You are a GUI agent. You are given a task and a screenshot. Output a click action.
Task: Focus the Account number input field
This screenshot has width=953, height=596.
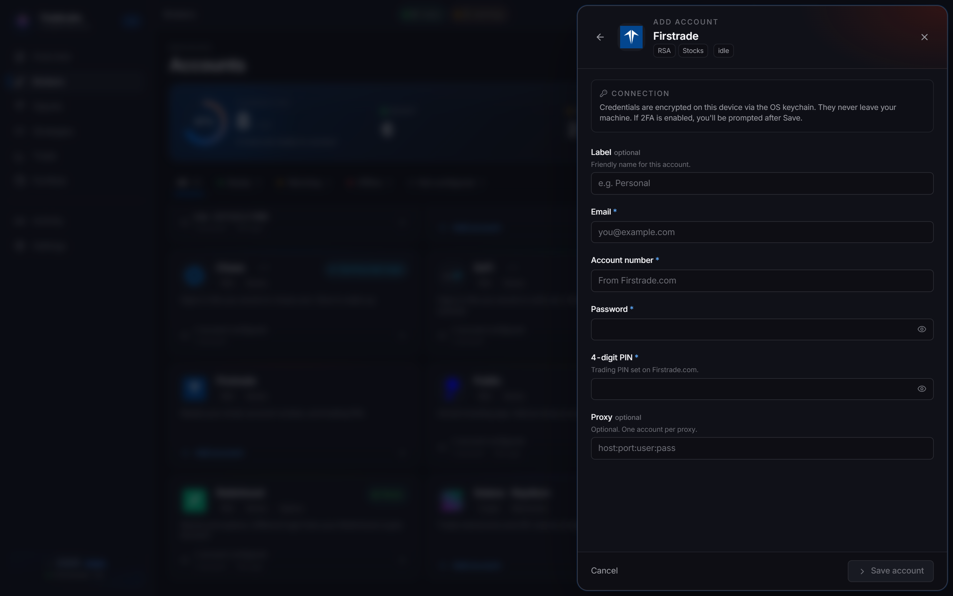(762, 281)
